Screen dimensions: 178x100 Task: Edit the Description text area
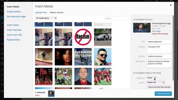click(159, 64)
